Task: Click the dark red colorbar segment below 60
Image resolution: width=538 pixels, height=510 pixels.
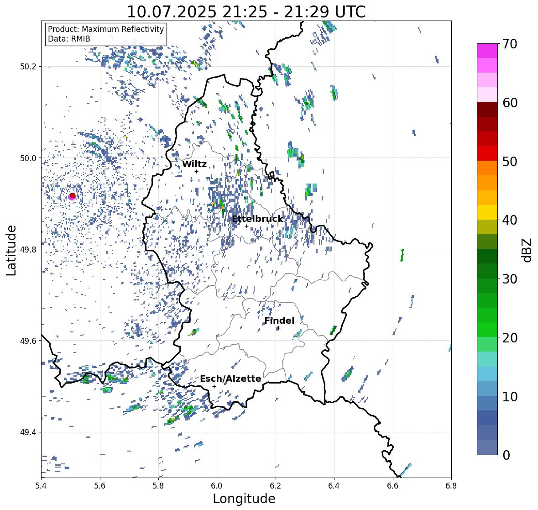Action: [x=487, y=109]
